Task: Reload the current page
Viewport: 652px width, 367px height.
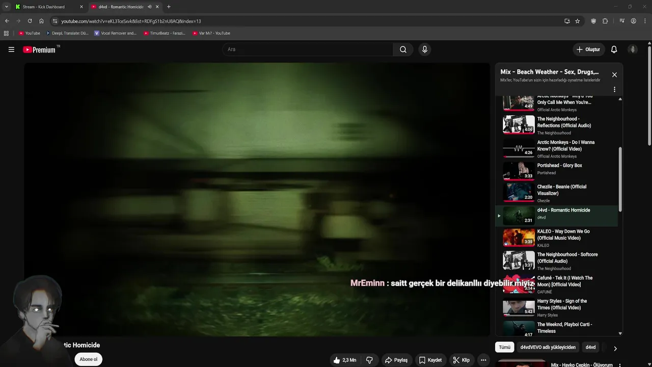Action: click(x=30, y=21)
